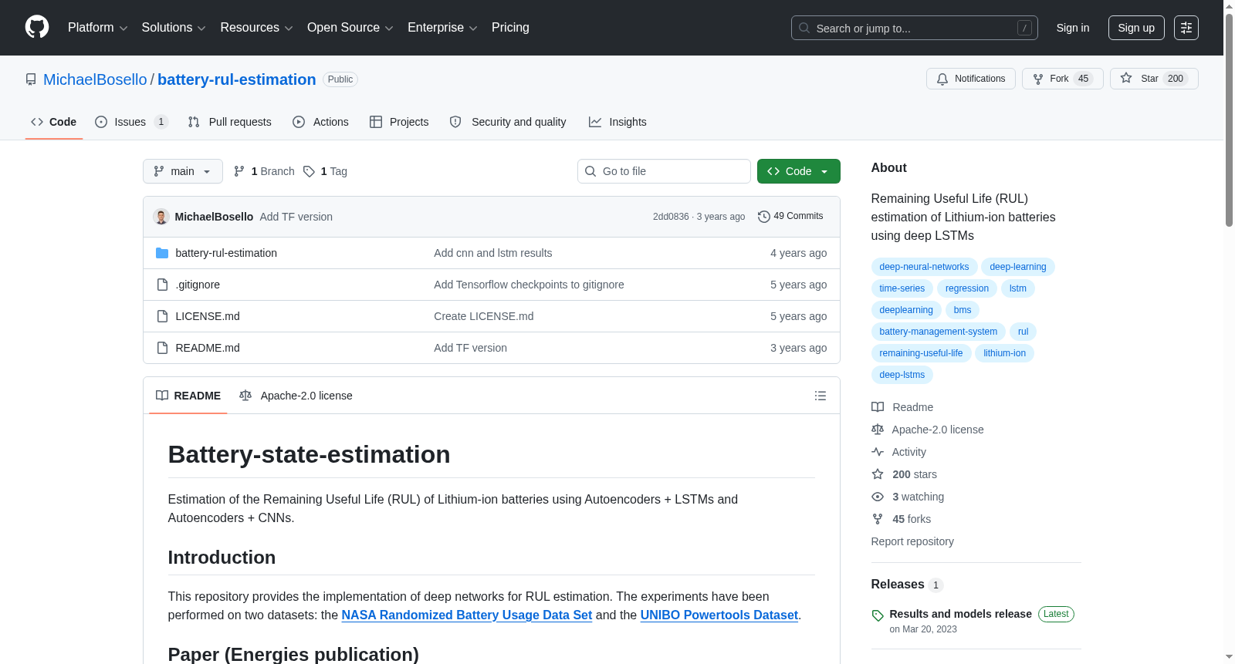Viewport: 1235px width, 664px height.
Task: Open NASA Randomized Battery Usage Data Set link
Action: pos(467,615)
